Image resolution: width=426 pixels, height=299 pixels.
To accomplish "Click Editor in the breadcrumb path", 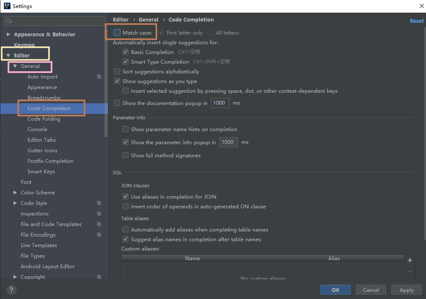I will (120, 19).
